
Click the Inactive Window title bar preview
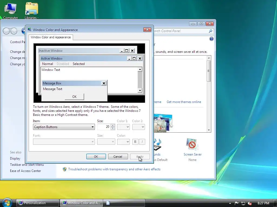[78, 51]
